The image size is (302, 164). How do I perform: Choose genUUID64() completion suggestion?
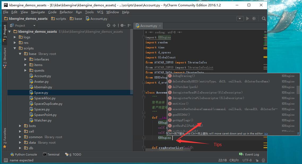tap(232, 115)
